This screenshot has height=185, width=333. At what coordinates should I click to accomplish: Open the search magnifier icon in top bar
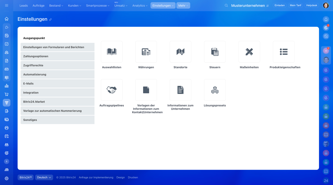[226, 5]
